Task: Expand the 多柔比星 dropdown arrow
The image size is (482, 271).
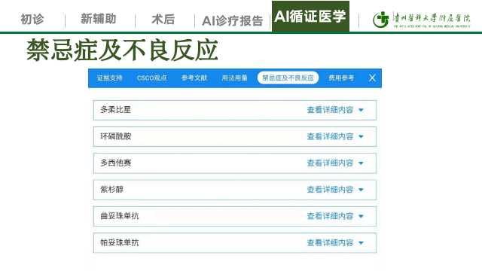Action: 361,110
